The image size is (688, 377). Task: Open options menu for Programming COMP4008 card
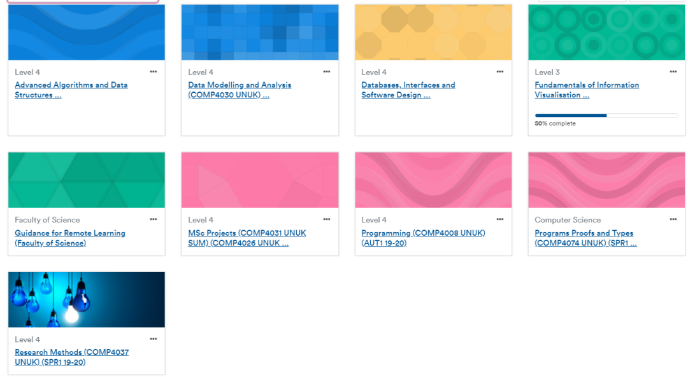click(500, 219)
